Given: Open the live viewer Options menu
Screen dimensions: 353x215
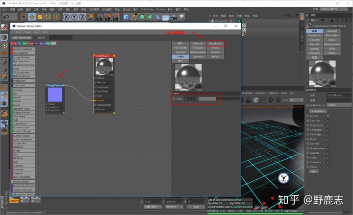Looking at the screenshot, I should point(274,93).
